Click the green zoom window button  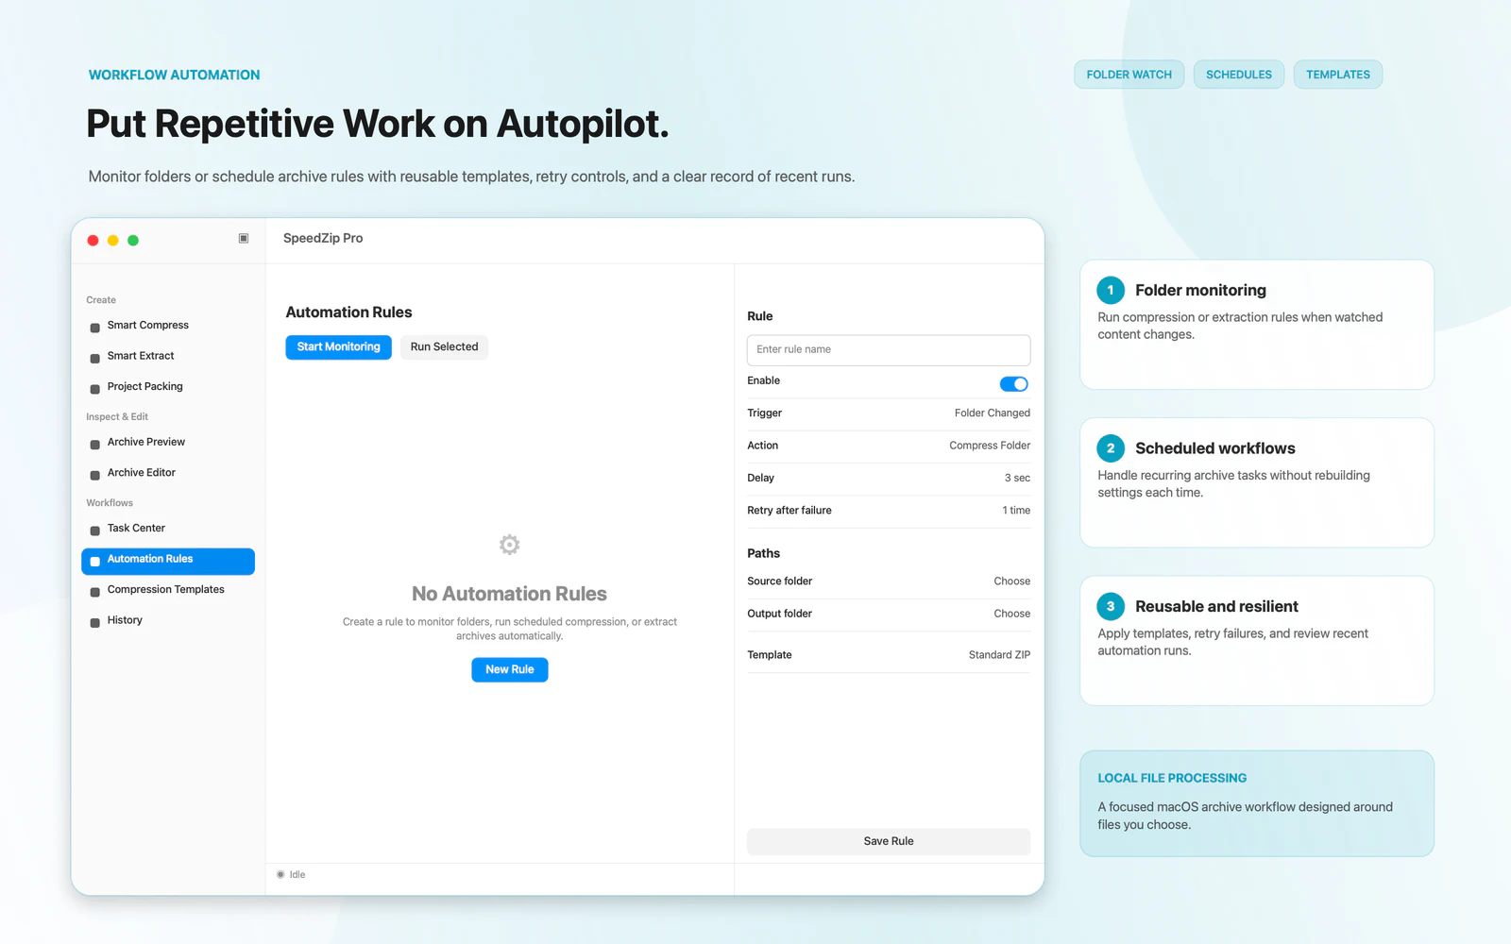tap(133, 240)
